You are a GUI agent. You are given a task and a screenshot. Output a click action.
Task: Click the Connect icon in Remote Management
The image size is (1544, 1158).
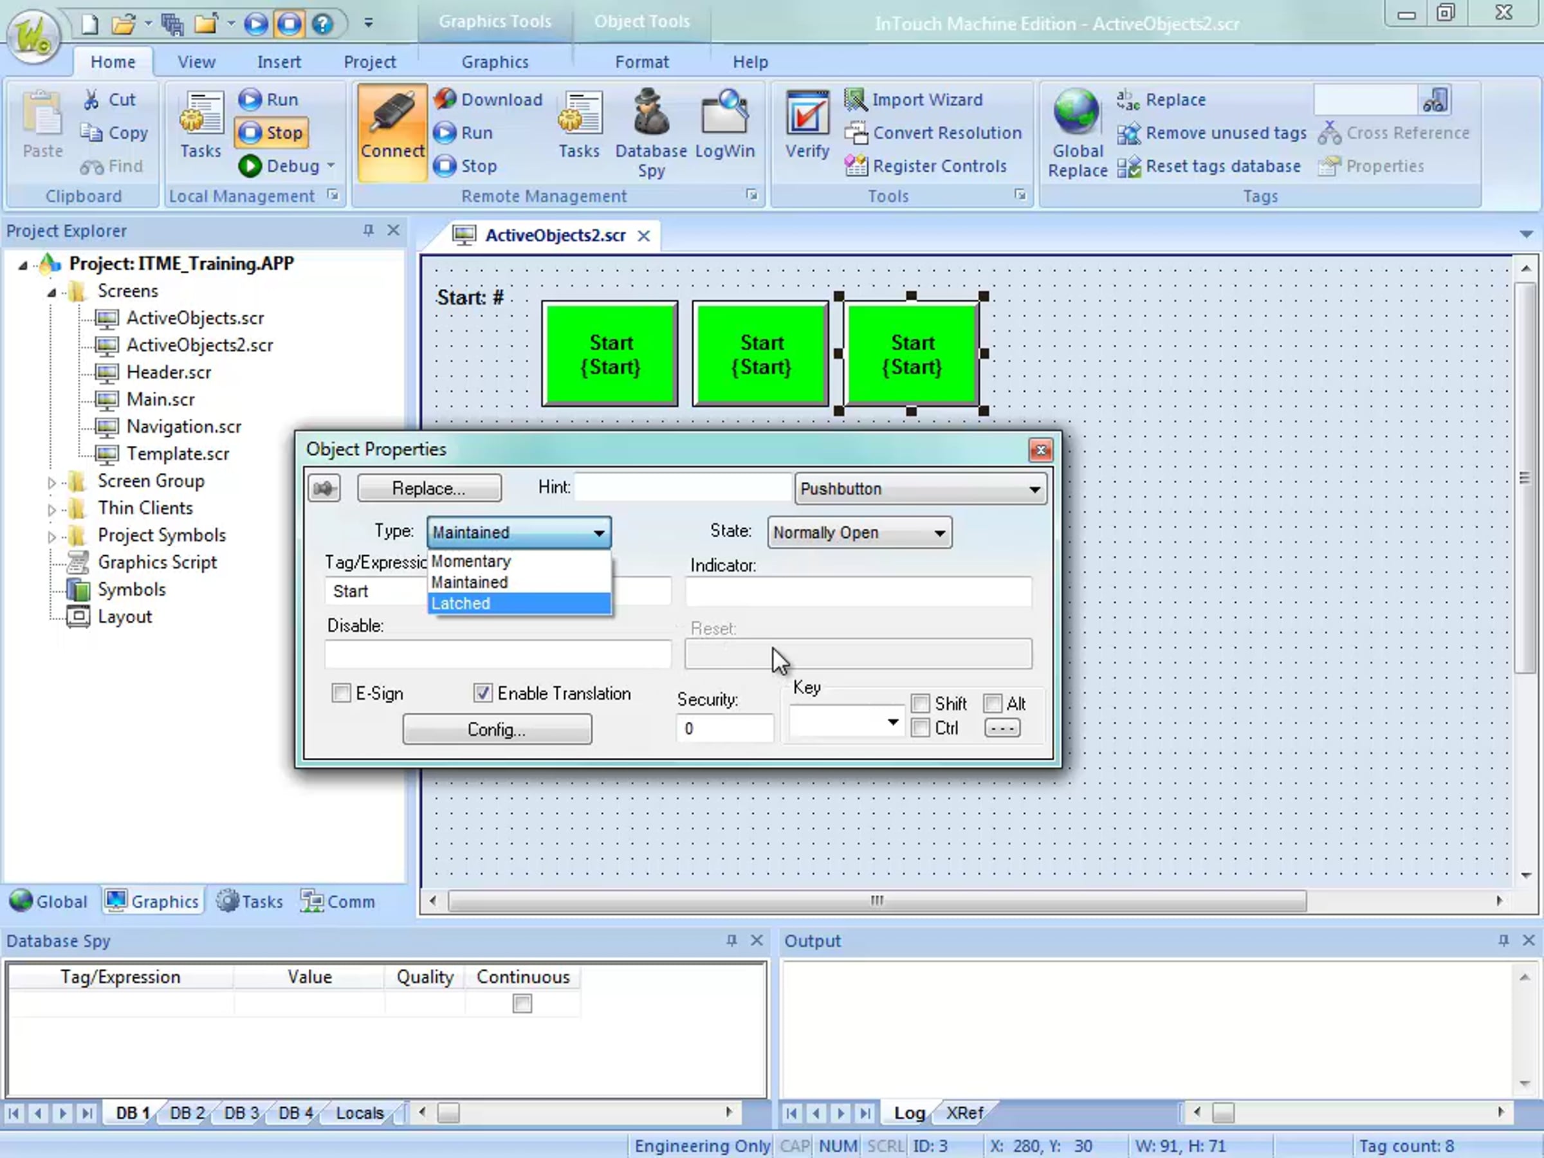(392, 115)
